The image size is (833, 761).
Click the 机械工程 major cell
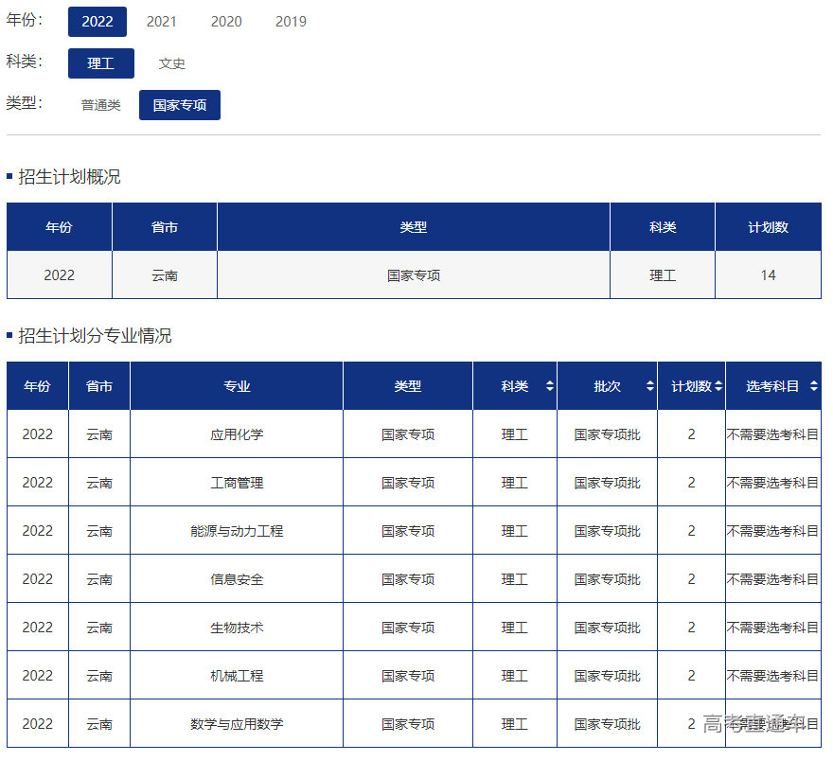click(x=237, y=676)
